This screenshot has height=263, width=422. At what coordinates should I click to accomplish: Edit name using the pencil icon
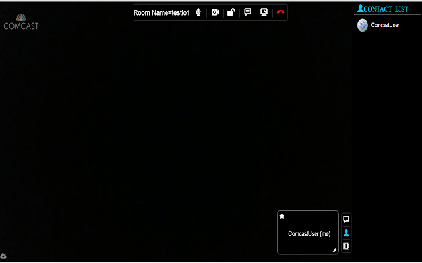[x=334, y=250]
